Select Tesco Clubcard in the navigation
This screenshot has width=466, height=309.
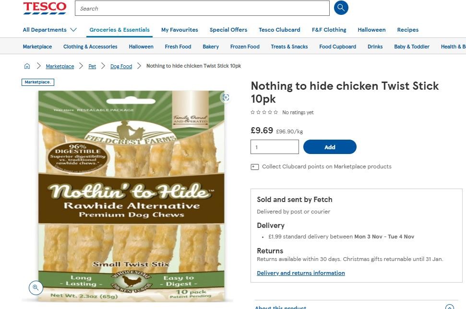(x=279, y=30)
